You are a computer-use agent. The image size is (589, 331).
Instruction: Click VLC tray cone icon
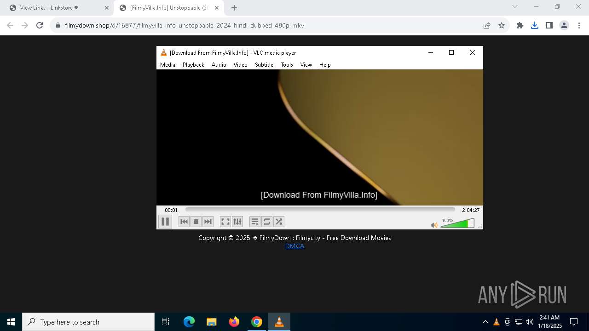497,322
